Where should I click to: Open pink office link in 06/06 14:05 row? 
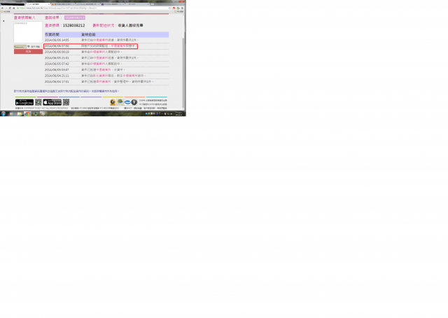101,40
